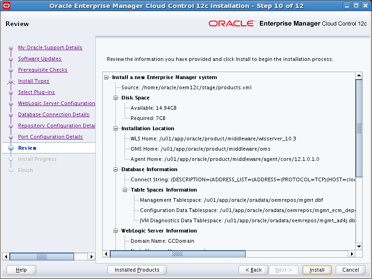The image size is (372, 279).
Task: Click the steps sidebar scroll left arrow
Action: tap(6, 257)
